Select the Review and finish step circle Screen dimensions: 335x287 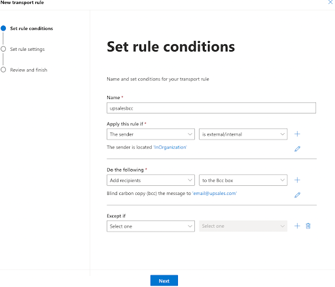pyautogui.click(x=3, y=70)
